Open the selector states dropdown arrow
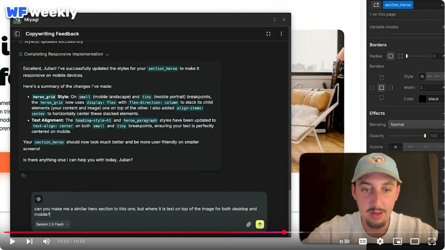The height and width of the screenshot is (250, 445). (x=442, y=5)
